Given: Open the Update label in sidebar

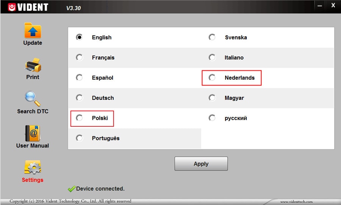Looking at the screenshot, I should 33,43.
